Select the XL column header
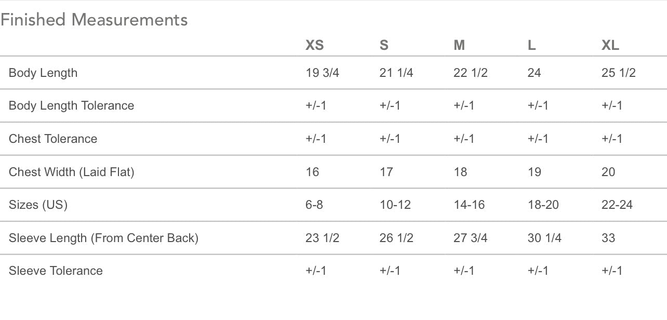Screen dimensions: 667x320 [x=610, y=45]
